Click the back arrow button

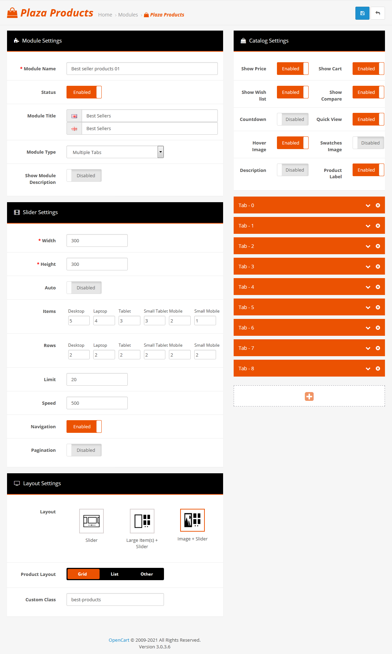point(378,13)
